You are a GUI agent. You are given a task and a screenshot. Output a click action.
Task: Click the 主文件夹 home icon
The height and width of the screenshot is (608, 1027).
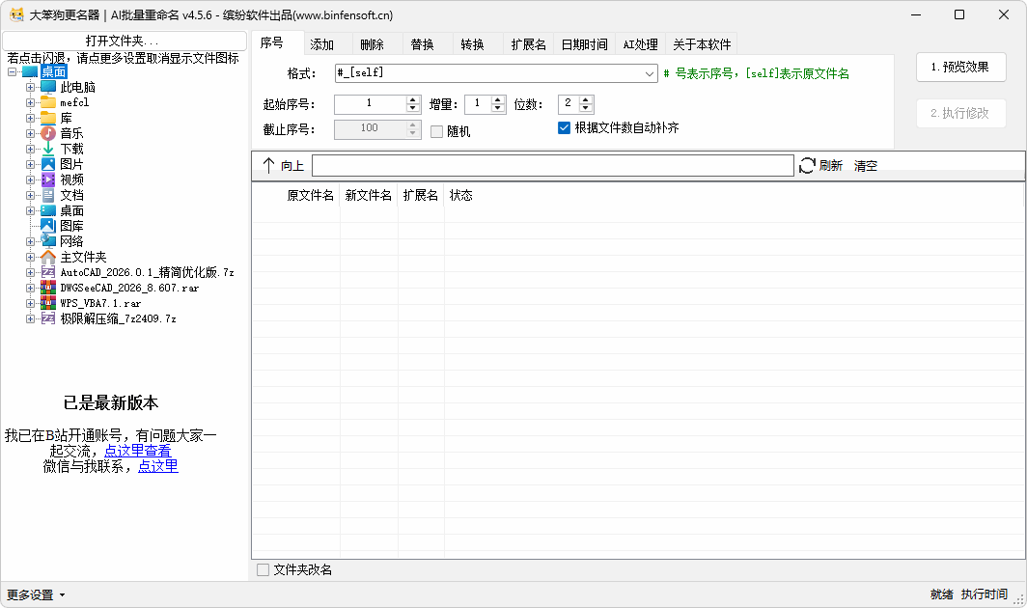point(48,257)
